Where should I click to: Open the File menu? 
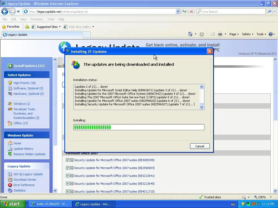(x=5, y=19)
